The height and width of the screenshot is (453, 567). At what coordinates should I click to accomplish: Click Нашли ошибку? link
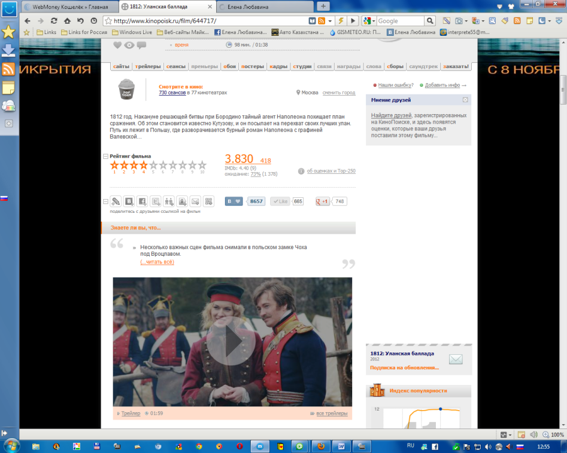(396, 85)
